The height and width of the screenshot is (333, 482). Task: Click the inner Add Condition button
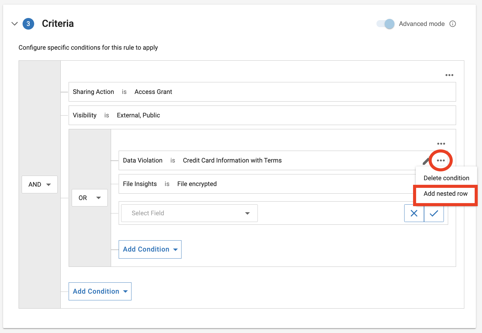point(150,249)
